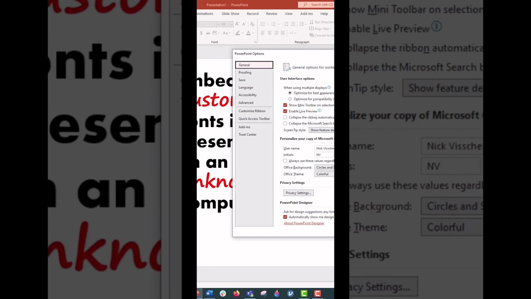Open the Office Theme dropdown

tap(324, 174)
